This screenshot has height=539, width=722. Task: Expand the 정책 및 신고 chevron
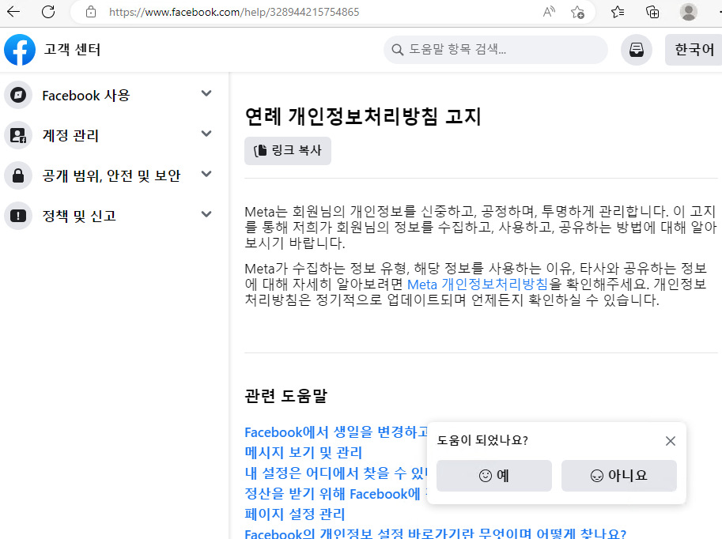206,213
